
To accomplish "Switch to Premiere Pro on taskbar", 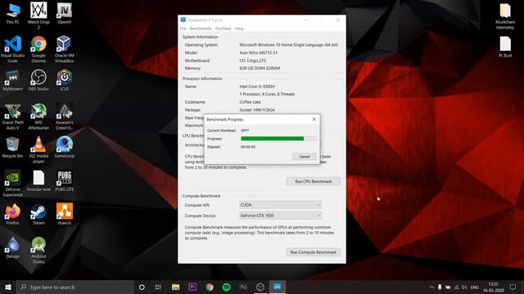I will click(192, 287).
